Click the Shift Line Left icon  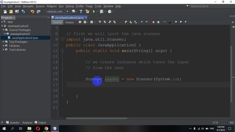[142, 22]
